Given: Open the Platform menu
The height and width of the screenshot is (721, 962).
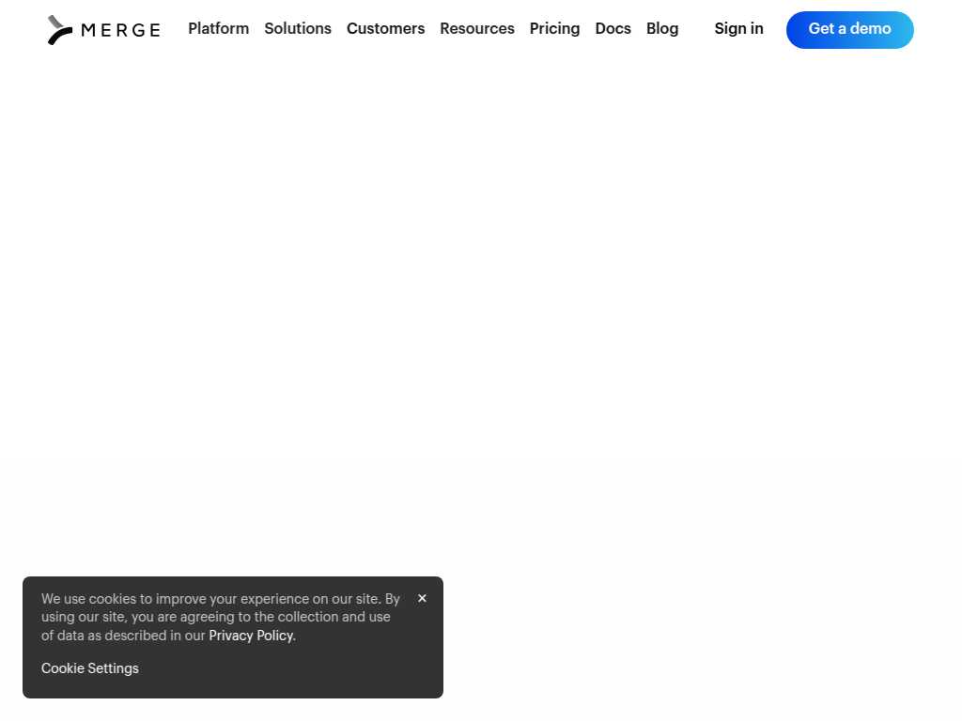Looking at the screenshot, I should click(x=218, y=29).
